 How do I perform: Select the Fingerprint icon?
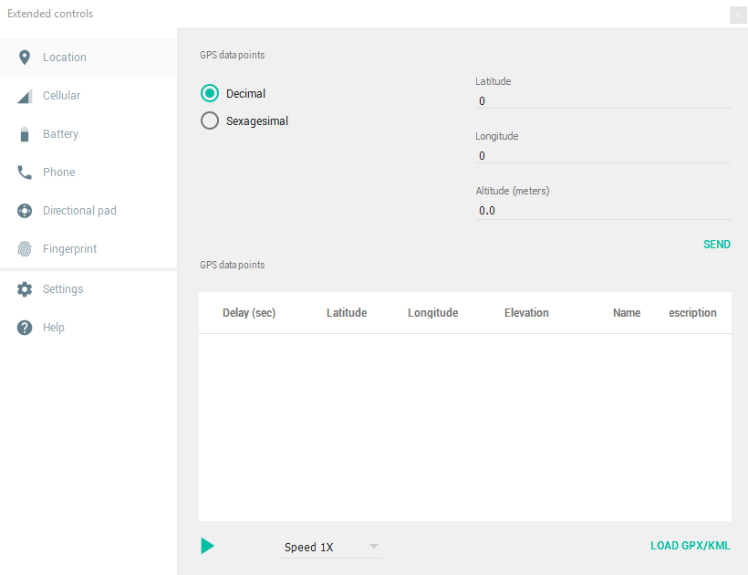click(25, 249)
